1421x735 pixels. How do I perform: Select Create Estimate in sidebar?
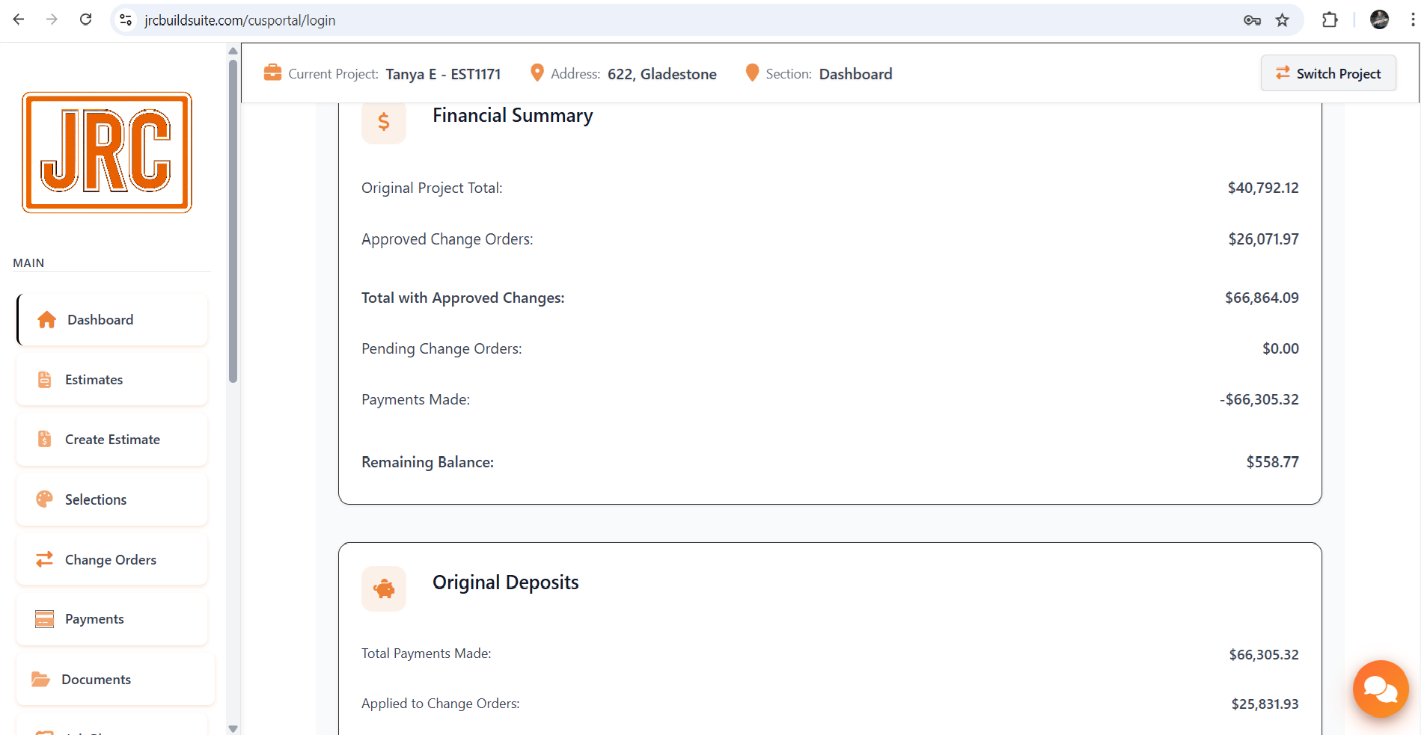point(112,440)
